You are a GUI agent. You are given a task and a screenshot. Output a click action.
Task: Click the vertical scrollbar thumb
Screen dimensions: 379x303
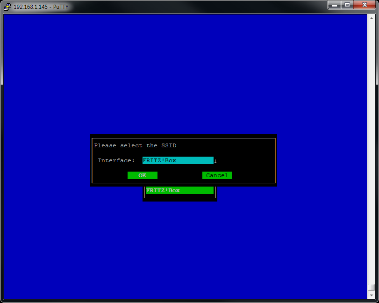(x=371, y=287)
